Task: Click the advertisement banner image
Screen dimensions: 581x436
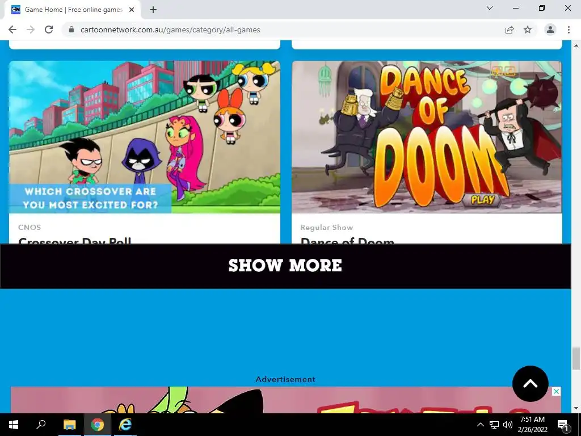Action: (x=285, y=400)
